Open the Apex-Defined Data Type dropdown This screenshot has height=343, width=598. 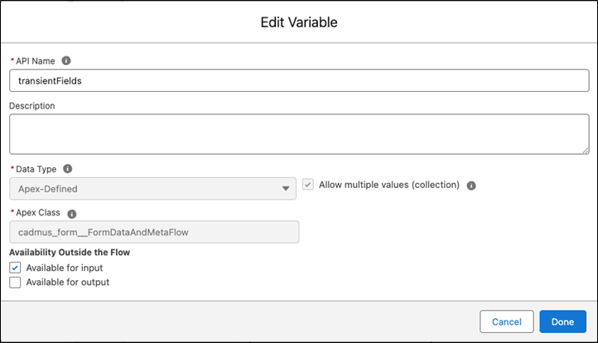(x=152, y=188)
